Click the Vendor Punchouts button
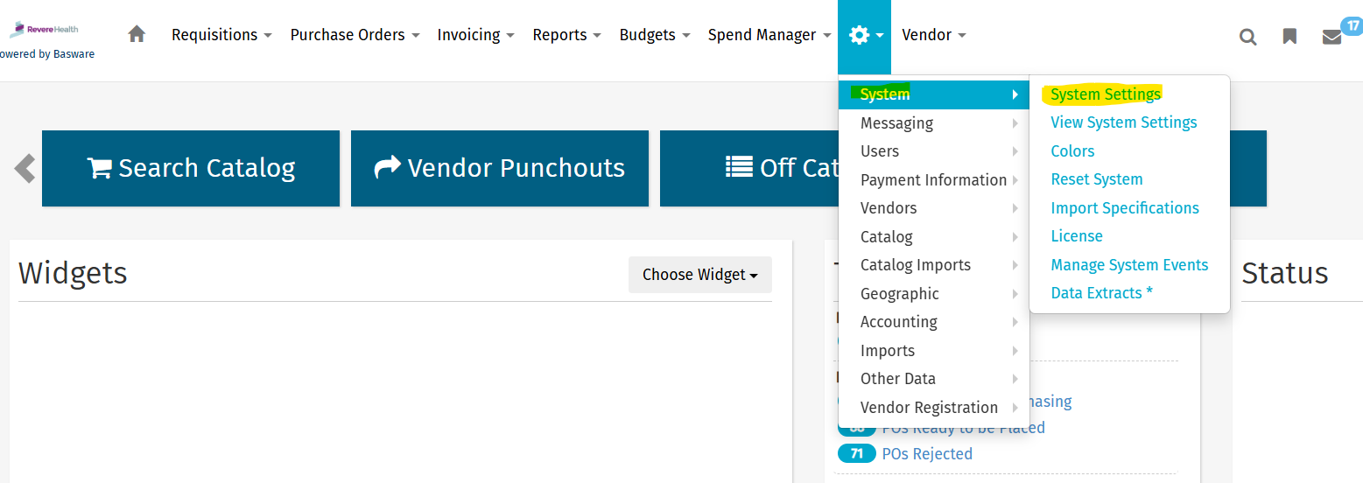 499,168
